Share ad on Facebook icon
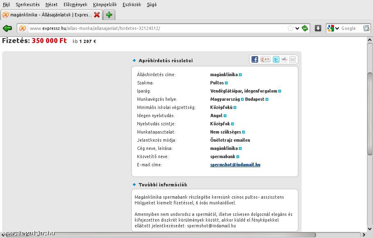The height and width of the screenshot is (238, 373). click(255, 59)
